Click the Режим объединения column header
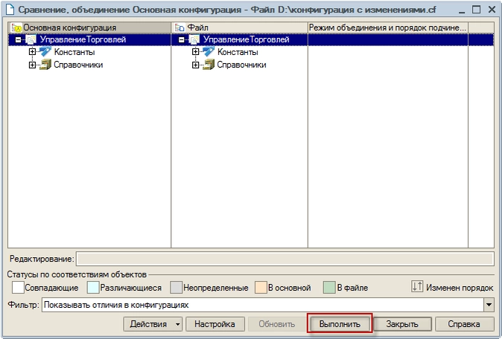Screen dimensions: 502x339 tap(388, 28)
